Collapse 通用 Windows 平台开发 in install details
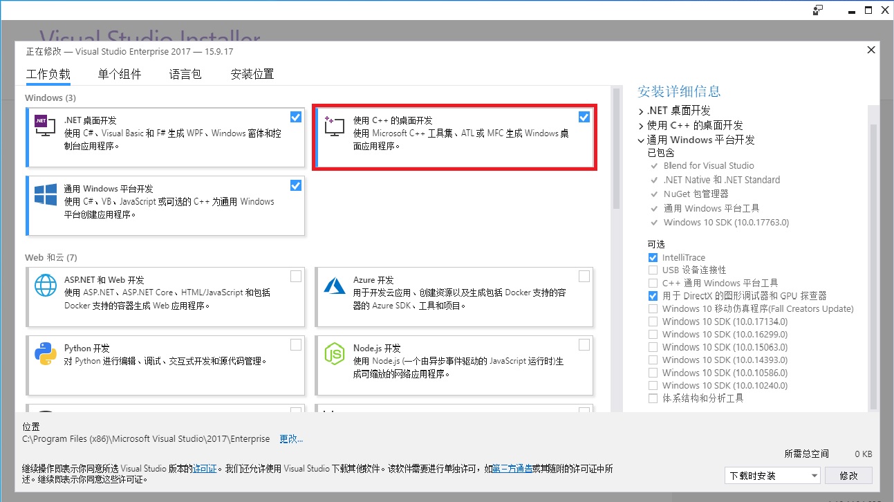This screenshot has width=894, height=502. tap(641, 140)
